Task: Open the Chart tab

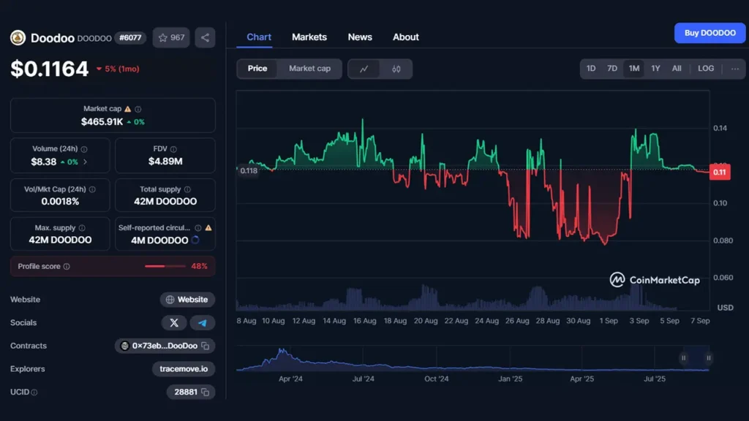Action: tap(259, 37)
